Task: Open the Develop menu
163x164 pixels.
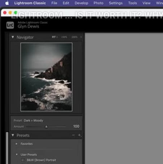Action: coord(81,3)
